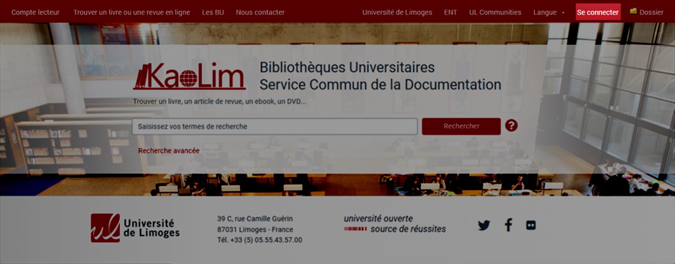
Task: Open Trouver un livre ou une revue en ligne
Action: [132, 12]
